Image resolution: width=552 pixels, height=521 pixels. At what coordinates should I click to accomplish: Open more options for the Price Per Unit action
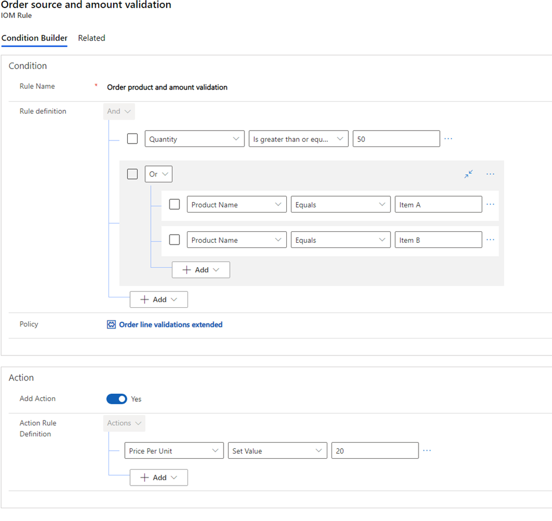coord(427,451)
